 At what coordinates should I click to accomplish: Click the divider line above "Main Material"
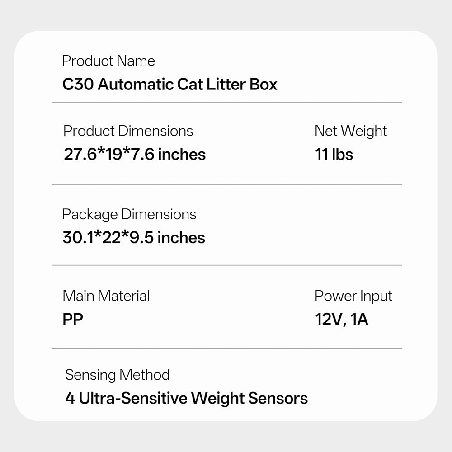(226, 265)
